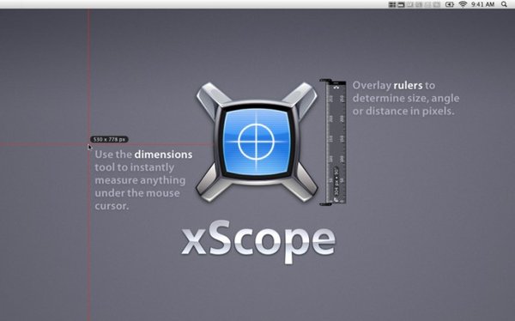
Task: Open Spotlight search magnifier in menu bar
Action: pyautogui.click(x=504, y=4)
